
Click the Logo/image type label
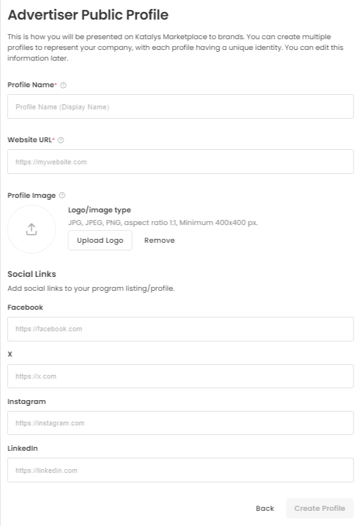point(99,210)
